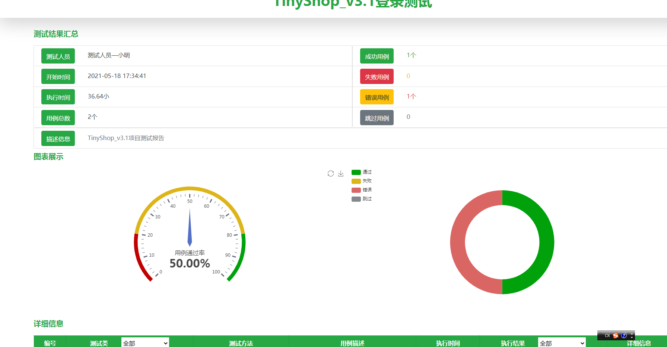The height and width of the screenshot is (347, 667).
Task: Click the green 通过 legend swatch
Action: [356, 172]
